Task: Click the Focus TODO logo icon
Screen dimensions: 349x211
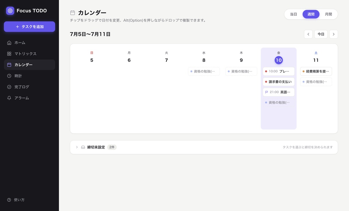Action: coord(10,11)
